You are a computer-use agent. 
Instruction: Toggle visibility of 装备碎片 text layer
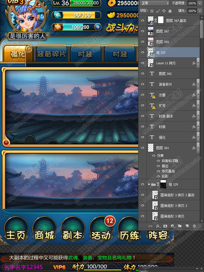pyautogui.click(x=143, y=84)
